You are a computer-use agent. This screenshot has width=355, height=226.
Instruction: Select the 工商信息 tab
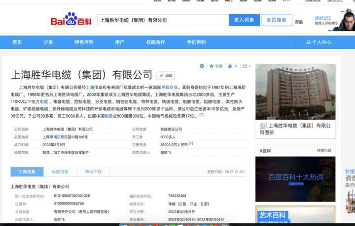point(27,172)
